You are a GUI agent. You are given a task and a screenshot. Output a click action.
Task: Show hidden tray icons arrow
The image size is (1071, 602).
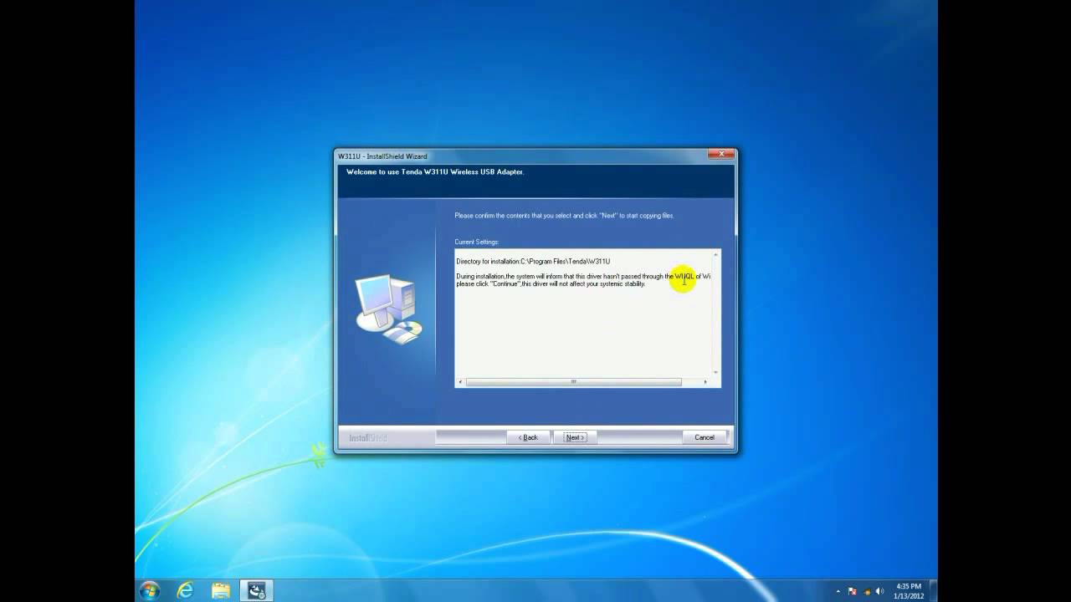838,591
